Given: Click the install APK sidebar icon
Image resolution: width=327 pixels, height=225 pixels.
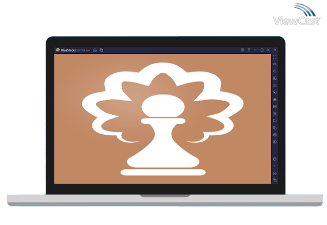Looking at the screenshot, I should point(275,99).
